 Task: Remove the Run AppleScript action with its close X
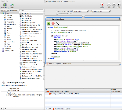(x=119, y=19)
